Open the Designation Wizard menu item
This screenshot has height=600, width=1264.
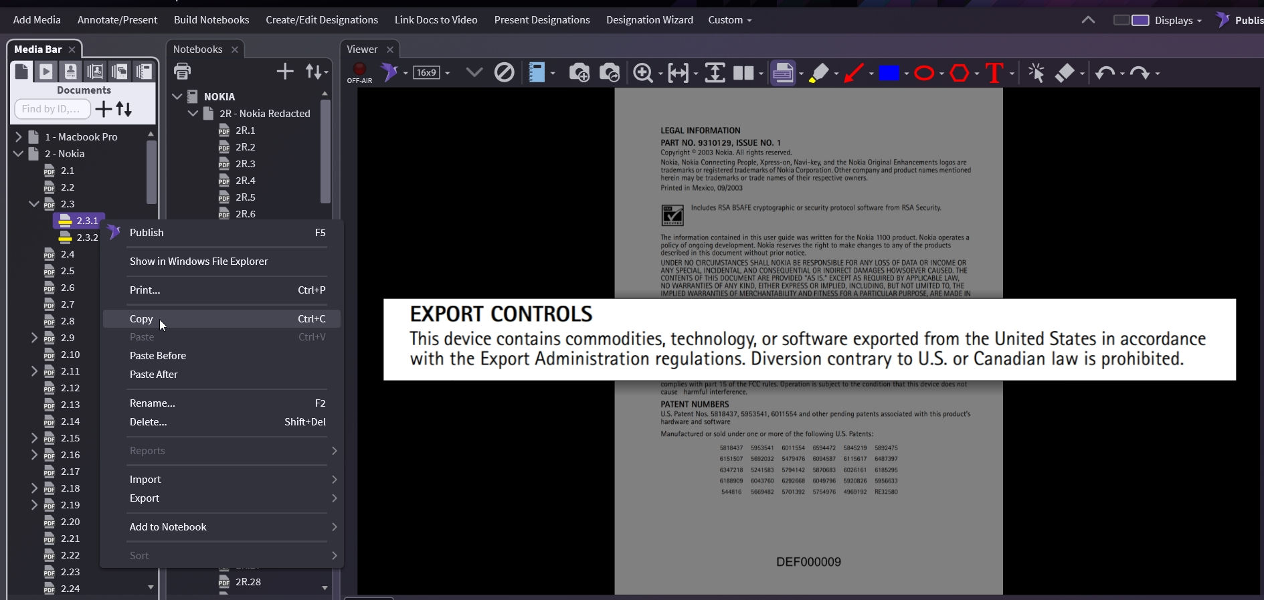point(649,20)
